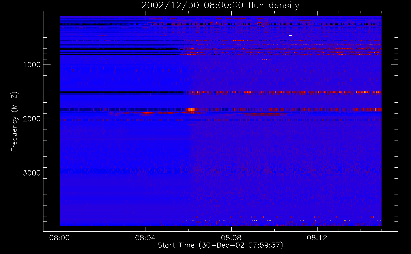The image size is (411, 254).
Task: Click the '08:00' time axis label
Action: pyautogui.click(x=60, y=238)
